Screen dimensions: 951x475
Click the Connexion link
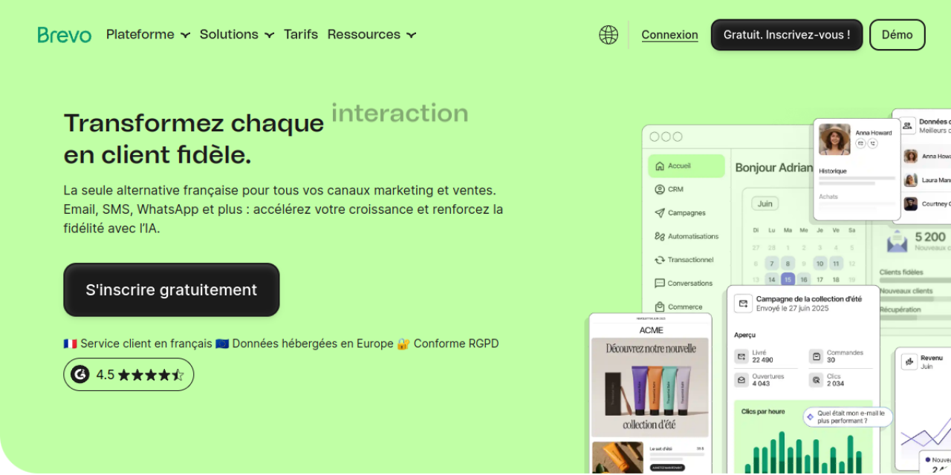pyautogui.click(x=669, y=35)
